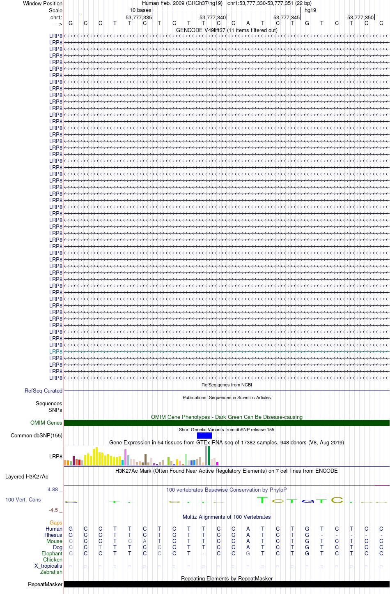Click the X_tropicalis species row label

tap(48, 566)
